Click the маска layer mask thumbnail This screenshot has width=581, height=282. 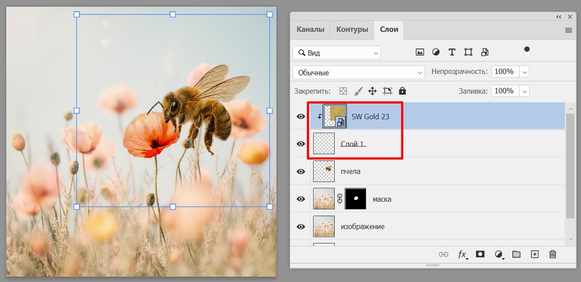tap(356, 199)
